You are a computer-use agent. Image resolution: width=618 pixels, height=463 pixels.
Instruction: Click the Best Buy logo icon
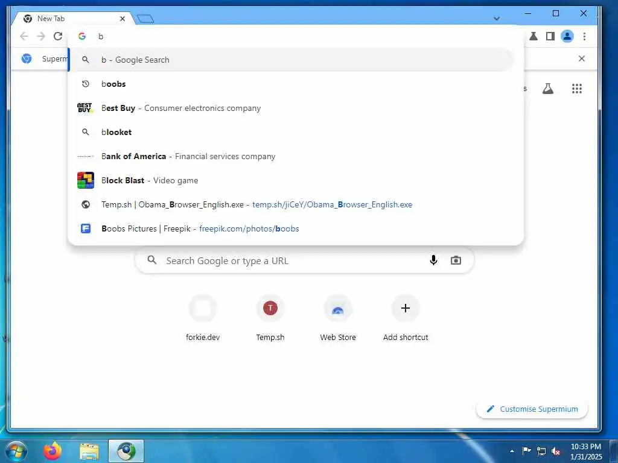(85, 108)
